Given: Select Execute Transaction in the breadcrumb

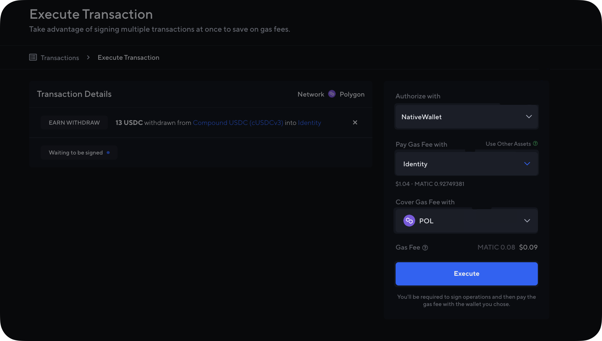Looking at the screenshot, I should click(128, 57).
